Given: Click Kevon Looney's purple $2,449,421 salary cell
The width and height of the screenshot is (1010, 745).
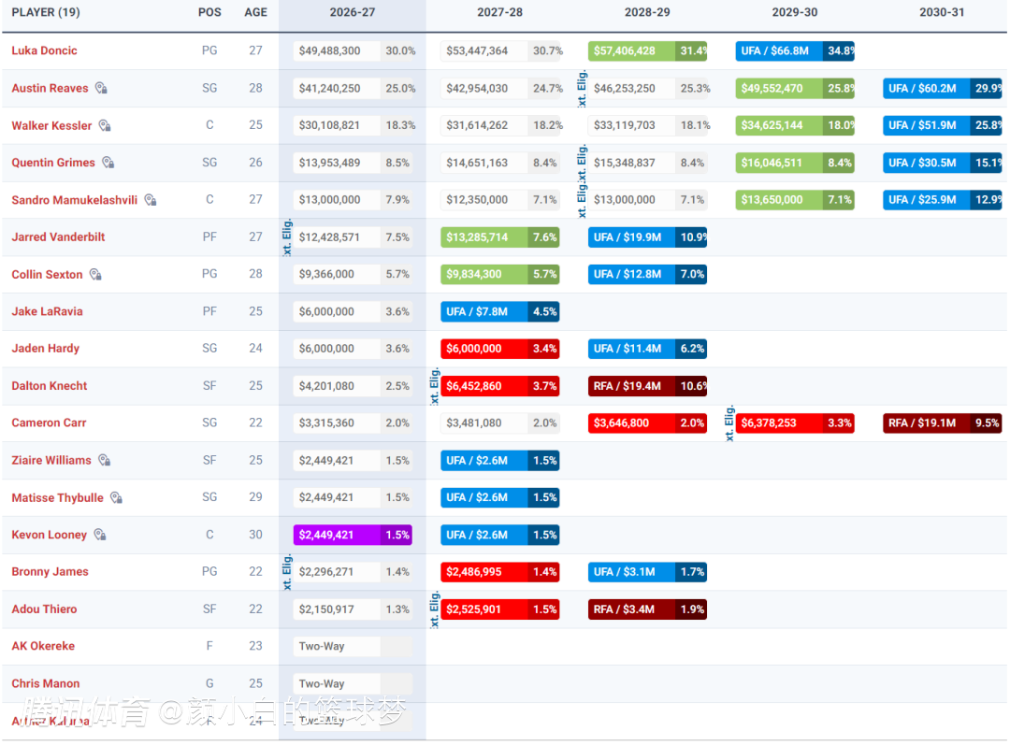Looking at the screenshot, I should click(353, 535).
